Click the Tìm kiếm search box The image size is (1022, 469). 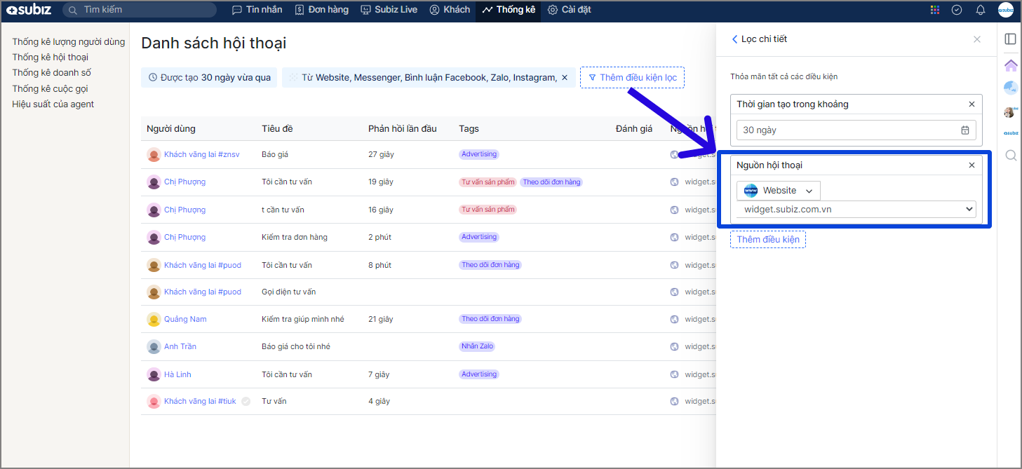click(x=140, y=10)
